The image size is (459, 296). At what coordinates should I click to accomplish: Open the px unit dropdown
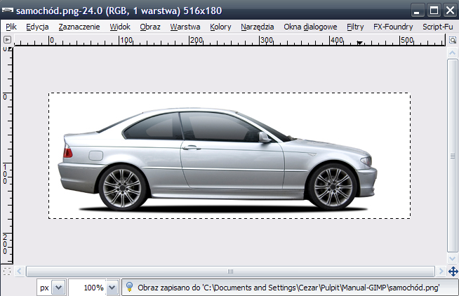click(58, 288)
